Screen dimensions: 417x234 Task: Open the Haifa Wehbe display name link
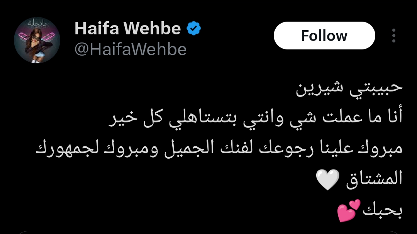coord(128,29)
